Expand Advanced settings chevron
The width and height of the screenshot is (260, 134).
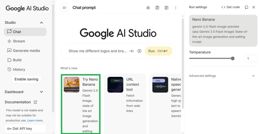click(x=253, y=76)
